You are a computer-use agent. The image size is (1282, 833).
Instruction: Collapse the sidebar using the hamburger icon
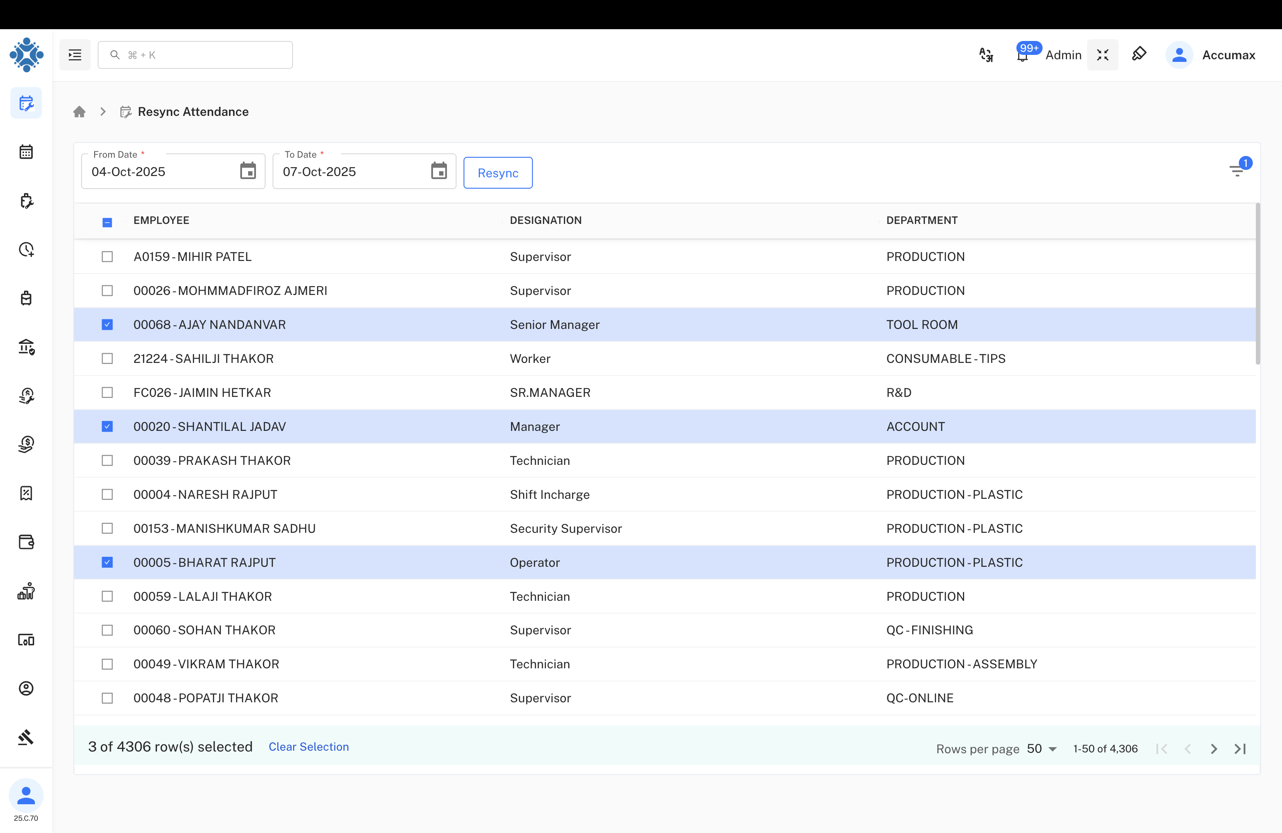tap(74, 54)
